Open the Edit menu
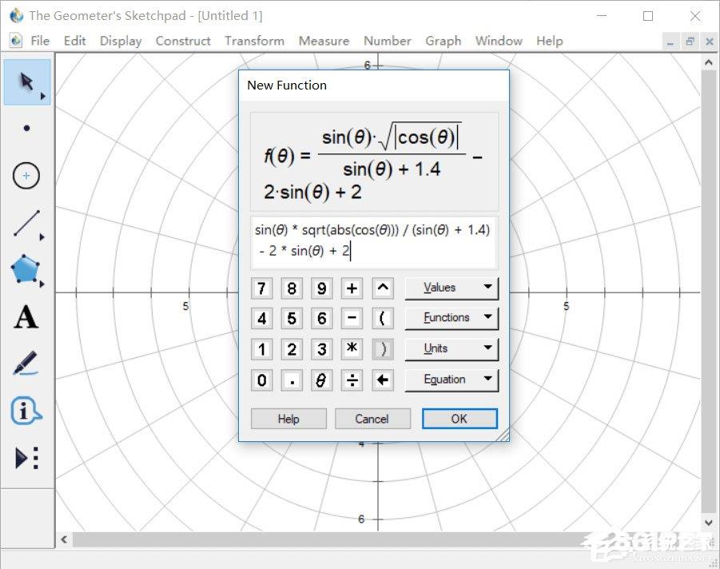 point(75,41)
